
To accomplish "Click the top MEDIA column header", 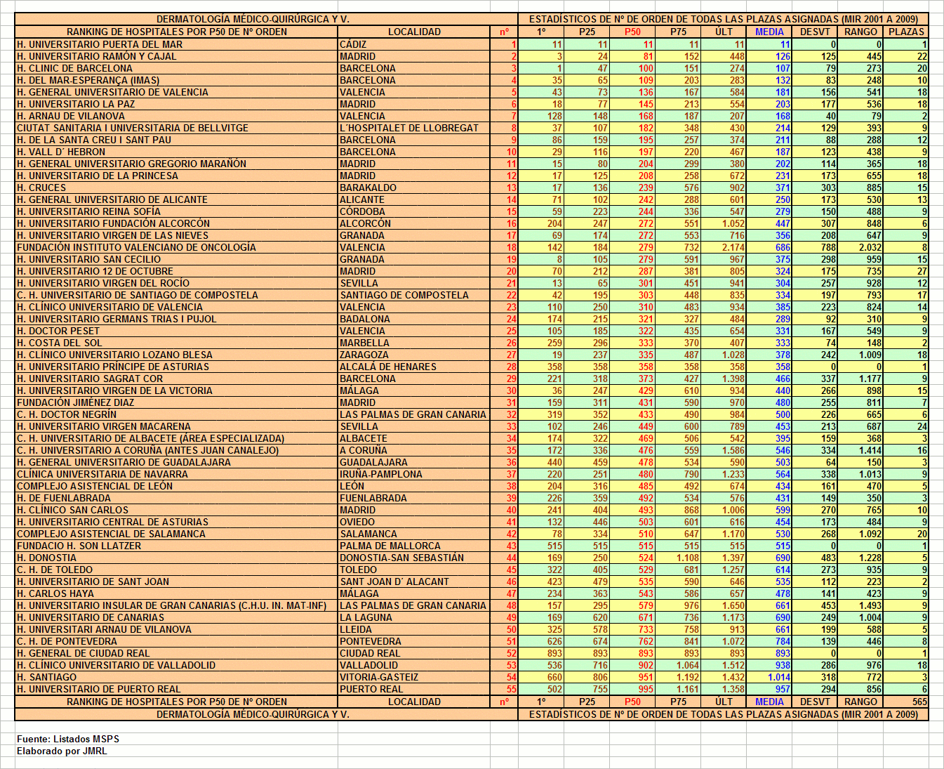I will click(x=769, y=32).
